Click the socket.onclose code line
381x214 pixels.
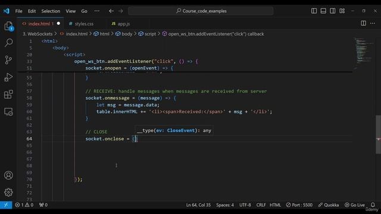click(111, 139)
